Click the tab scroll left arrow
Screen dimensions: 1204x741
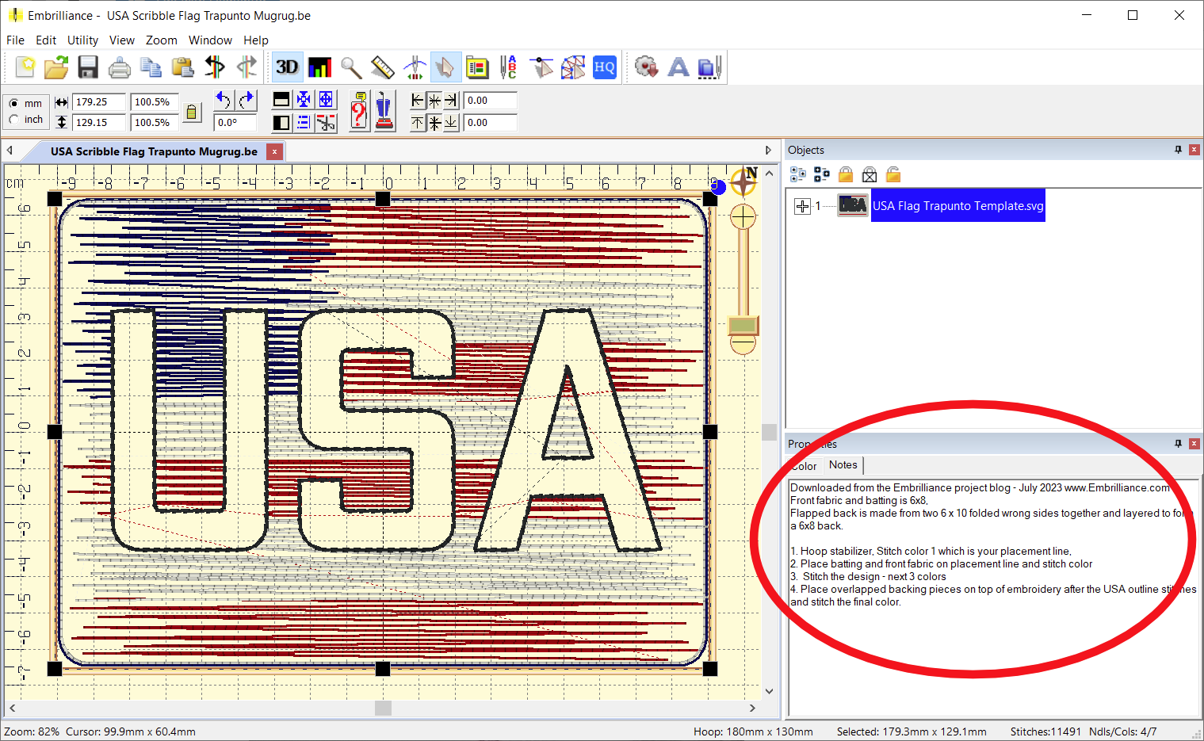pyautogui.click(x=10, y=151)
